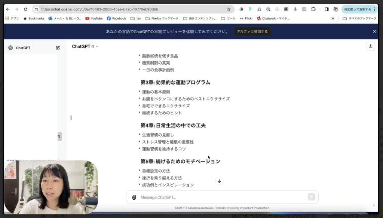The width and height of the screenshot is (383, 218).
Task: Toggle the browser side panel
Action: [327, 9]
